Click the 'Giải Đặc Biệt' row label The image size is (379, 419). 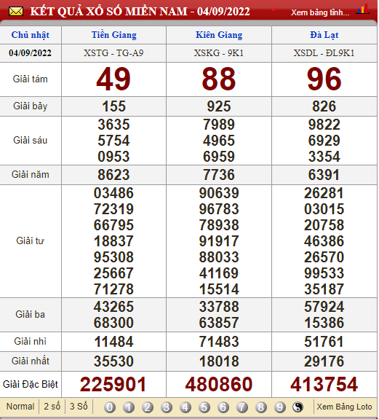click(30, 385)
